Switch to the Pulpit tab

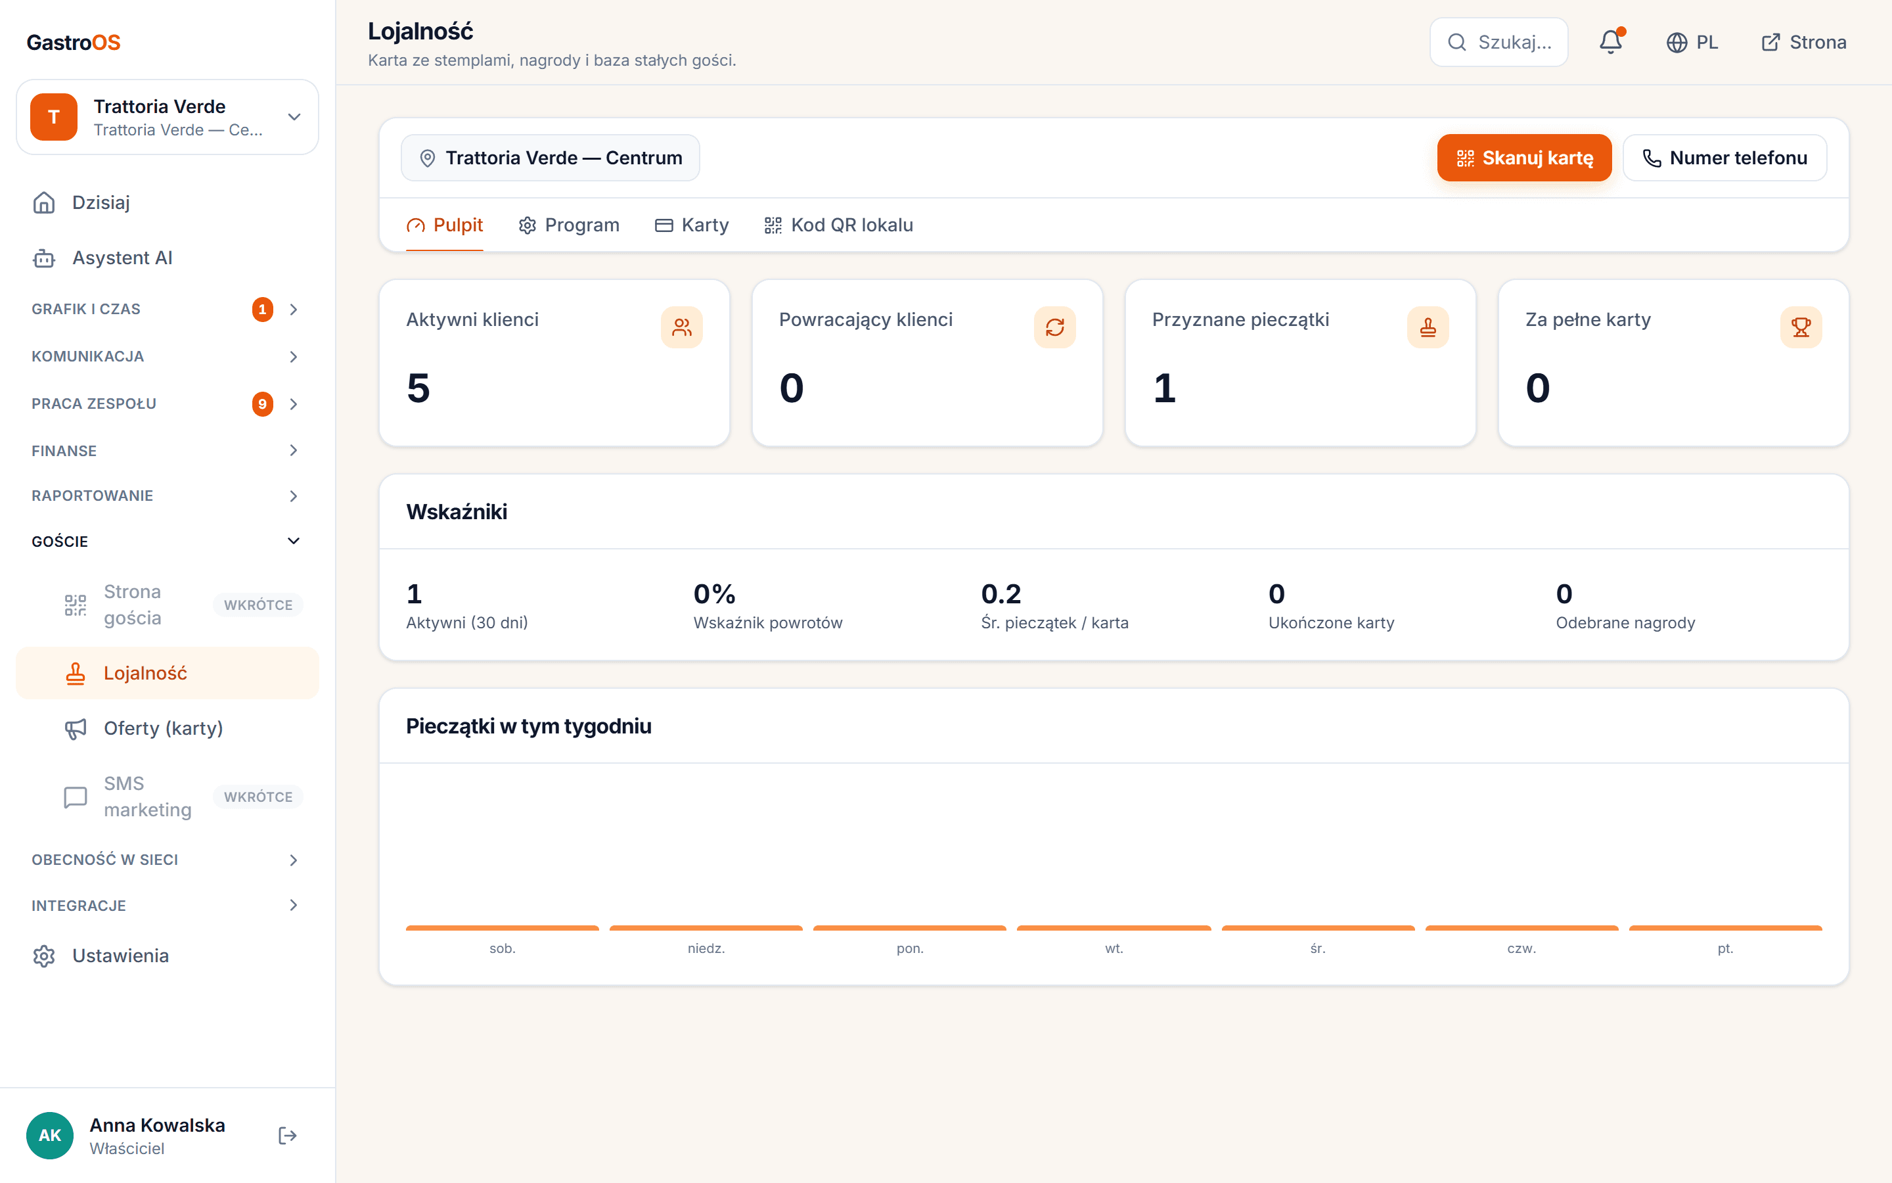click(445, 225)
